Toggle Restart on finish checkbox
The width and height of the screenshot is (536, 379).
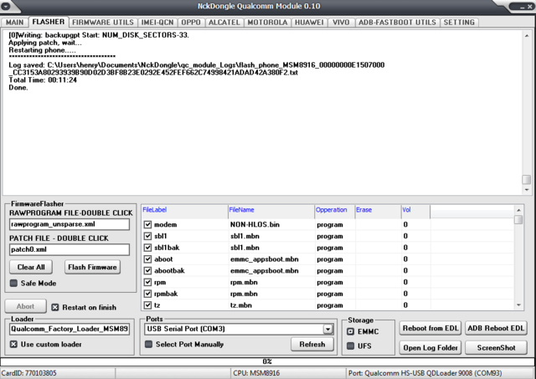coord(55,307)
